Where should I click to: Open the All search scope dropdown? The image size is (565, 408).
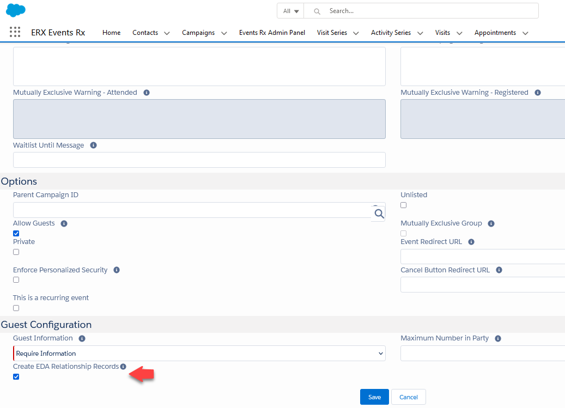[291, 11]
